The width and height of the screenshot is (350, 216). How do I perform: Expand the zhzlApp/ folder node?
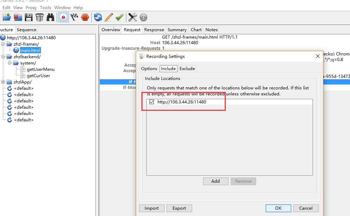coord(3,82)
